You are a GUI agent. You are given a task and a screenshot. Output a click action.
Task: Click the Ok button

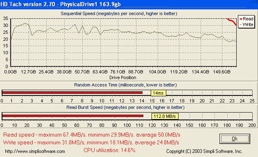[x=235, y=139]
